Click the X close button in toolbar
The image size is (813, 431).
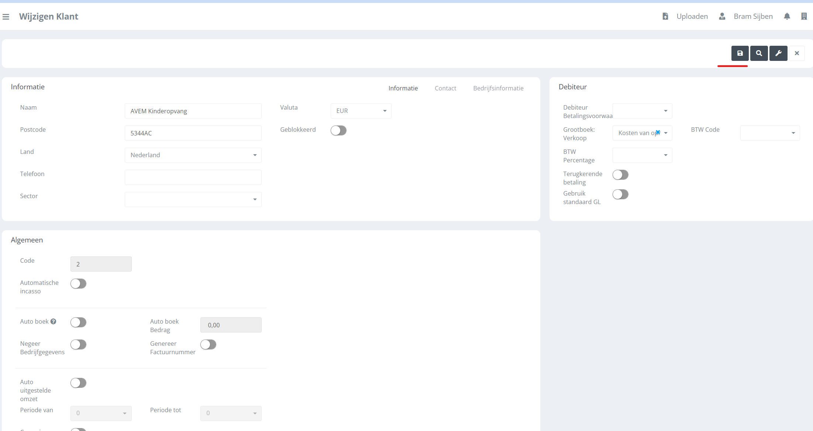click(x=797, y=54)
